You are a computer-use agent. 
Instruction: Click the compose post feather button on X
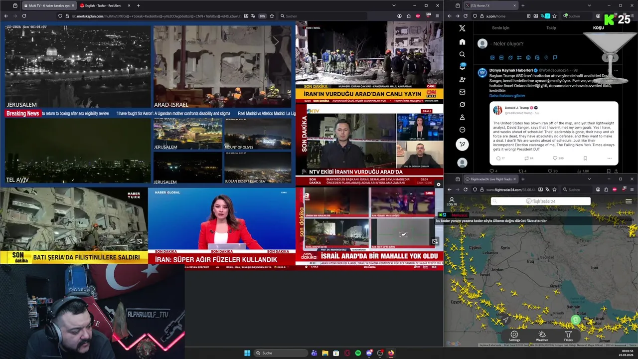462,144
